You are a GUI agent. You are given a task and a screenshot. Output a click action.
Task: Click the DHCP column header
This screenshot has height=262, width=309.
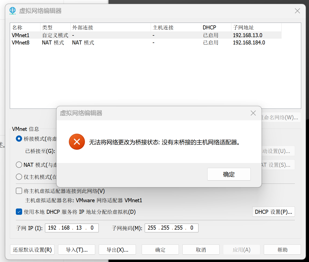(216, 27)
